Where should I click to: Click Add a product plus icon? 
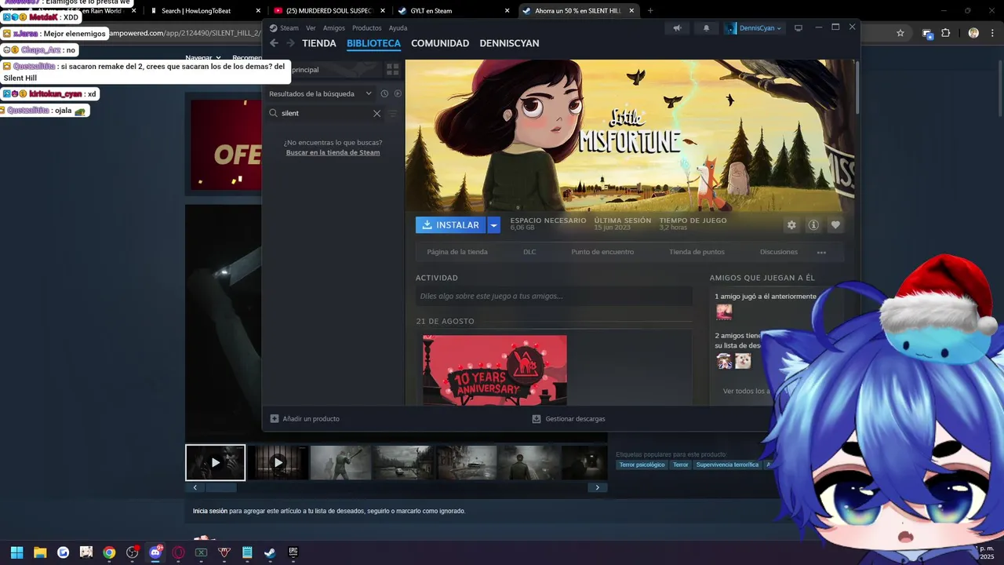[275, 419]
